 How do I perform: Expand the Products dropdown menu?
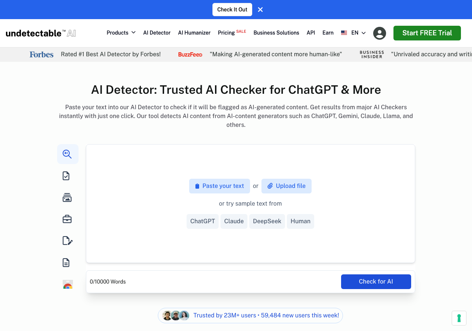click(x=121, y=33)
